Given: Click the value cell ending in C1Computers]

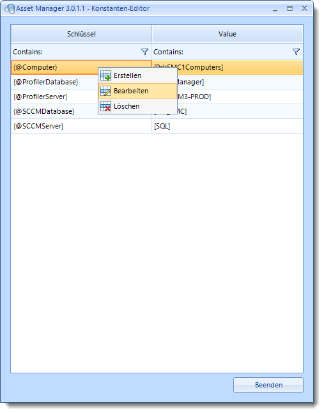Looking at the screenshot, I should click(x=228, y=67).
